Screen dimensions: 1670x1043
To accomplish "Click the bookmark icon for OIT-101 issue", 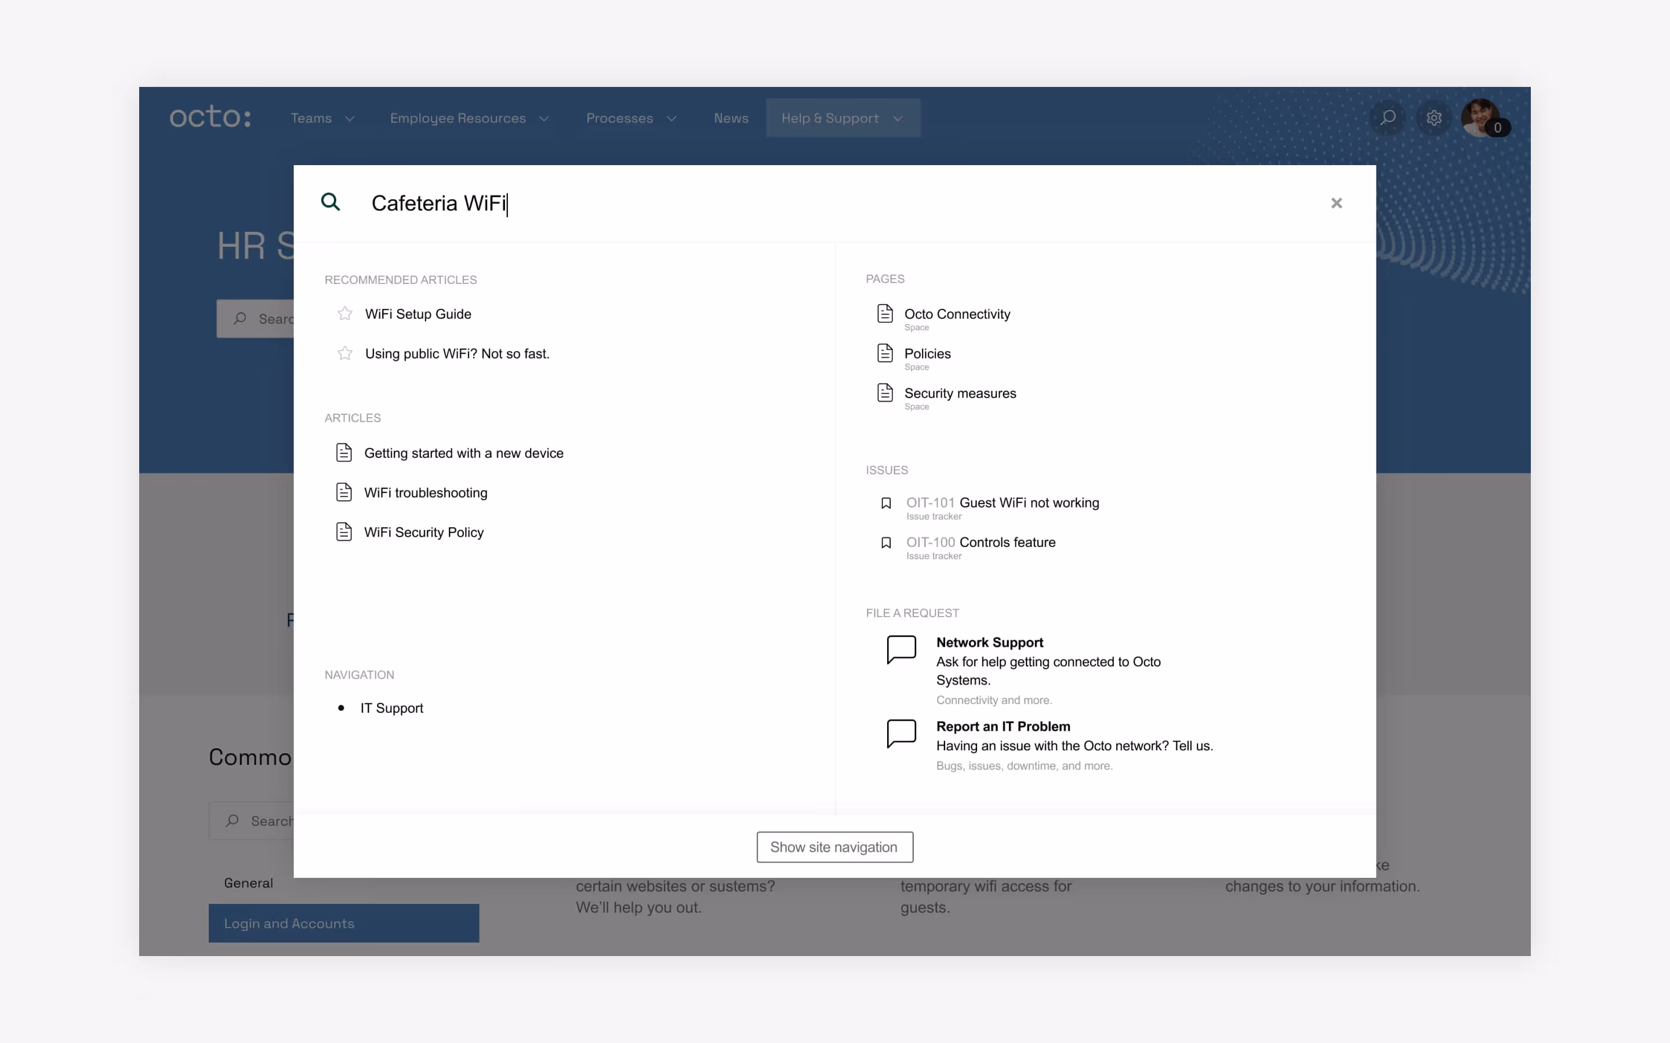I will tap(886, 504).
